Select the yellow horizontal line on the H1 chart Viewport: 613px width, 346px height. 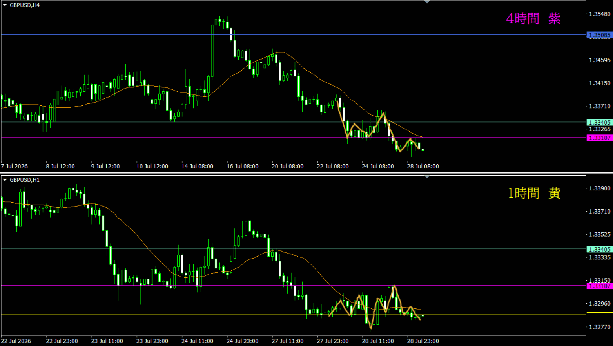click(293, 315)
